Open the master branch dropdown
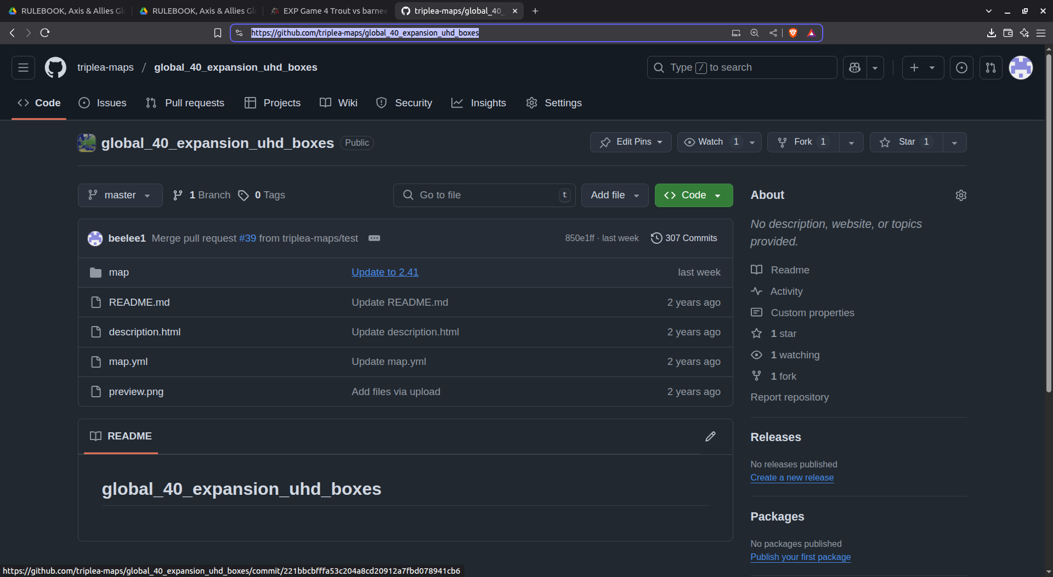The width and height of the screenshot is (1053, 577). click(x=120, y=195)
